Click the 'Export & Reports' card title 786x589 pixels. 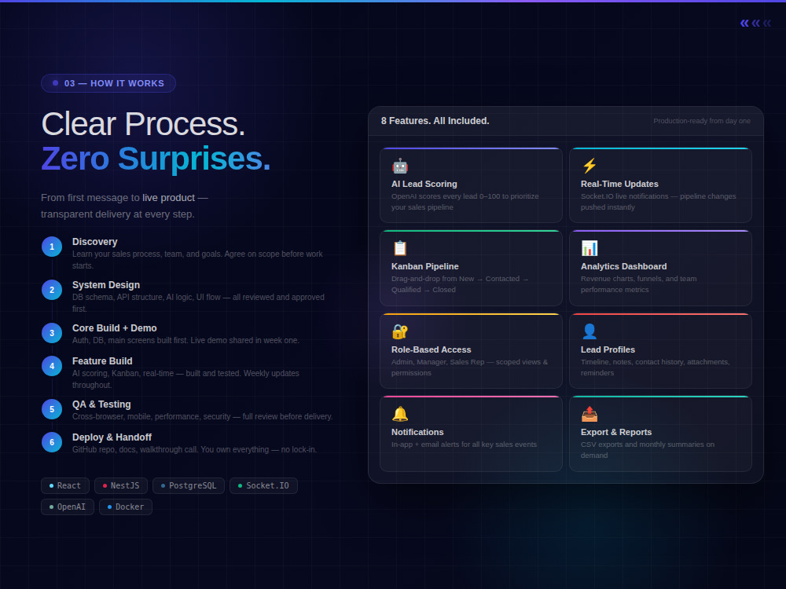tap(616, 432)
